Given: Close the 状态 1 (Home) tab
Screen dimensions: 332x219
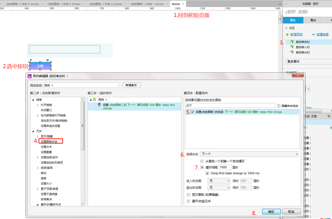Looking at the screenshot, I should point(167,4).
